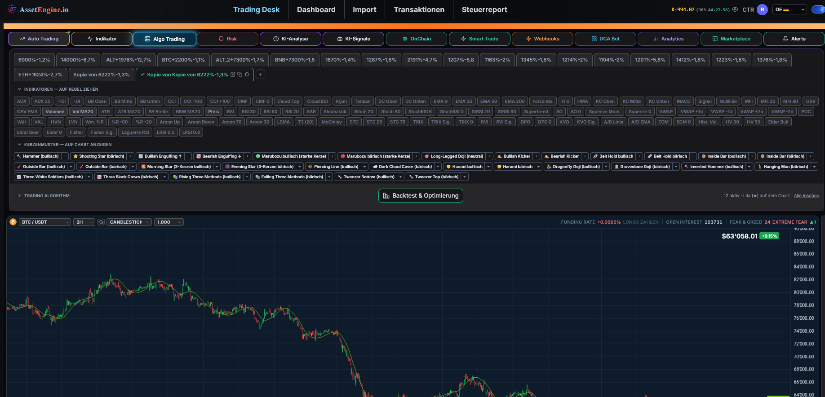The image size is (825, 397).
Task: Go to the Import tab
Action: 364,9
